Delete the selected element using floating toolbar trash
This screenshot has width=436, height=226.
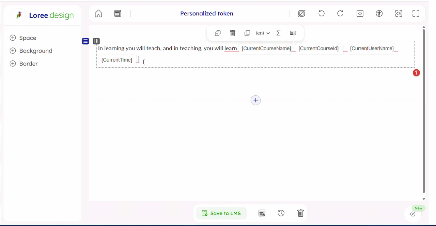pyautogui.click(x=233, y=33)
